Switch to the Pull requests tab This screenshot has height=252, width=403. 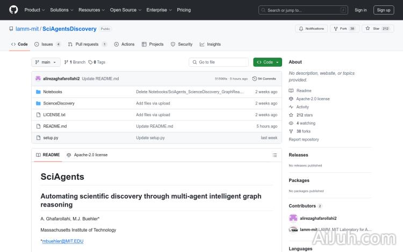point(88,44)
